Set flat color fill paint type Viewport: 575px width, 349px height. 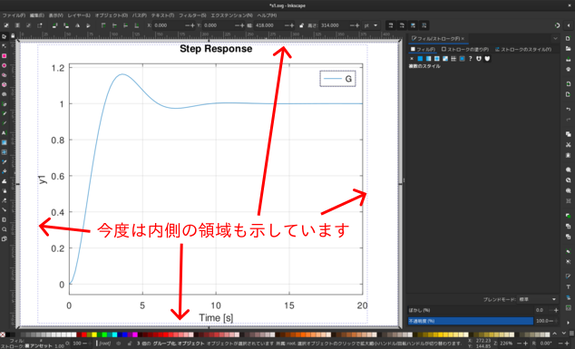point(420,59)
